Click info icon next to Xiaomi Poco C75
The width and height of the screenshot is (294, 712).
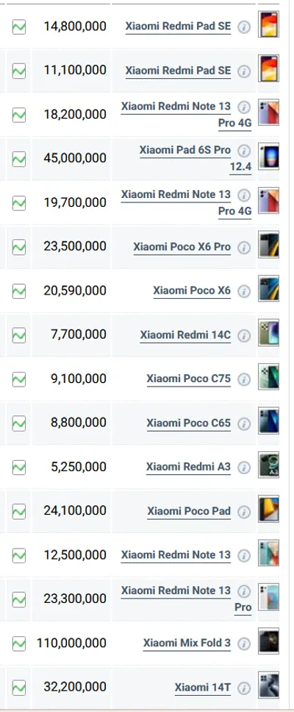click(244, 379)
